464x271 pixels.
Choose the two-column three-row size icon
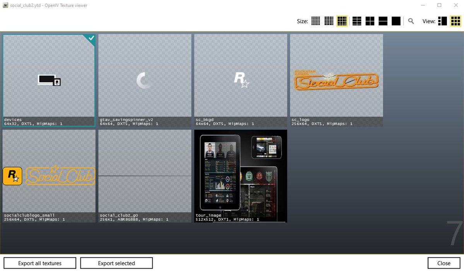pos(357,21)
